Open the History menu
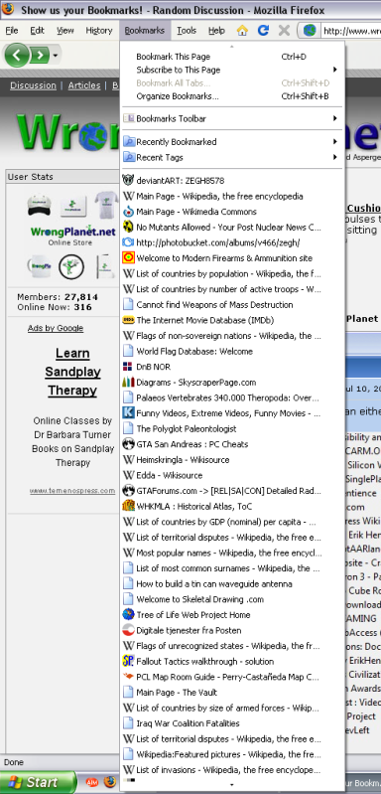This screenshot has width=381, height=794. pos(99,31)
